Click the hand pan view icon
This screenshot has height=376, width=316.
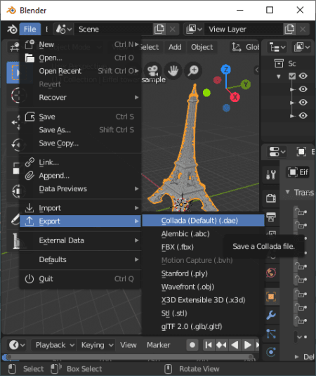(x=173, y=70)
